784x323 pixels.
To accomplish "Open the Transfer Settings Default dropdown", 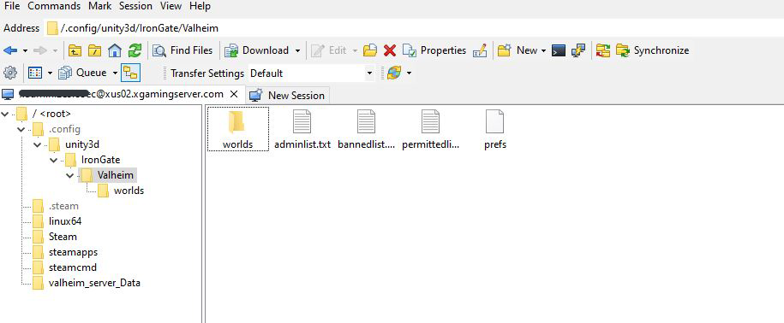I will click(x=311, y=73).
